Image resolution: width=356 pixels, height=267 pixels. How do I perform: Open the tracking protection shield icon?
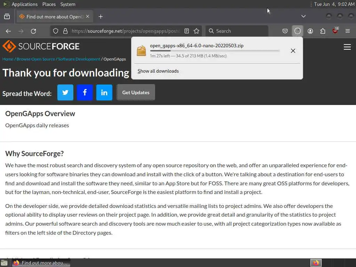56,31
